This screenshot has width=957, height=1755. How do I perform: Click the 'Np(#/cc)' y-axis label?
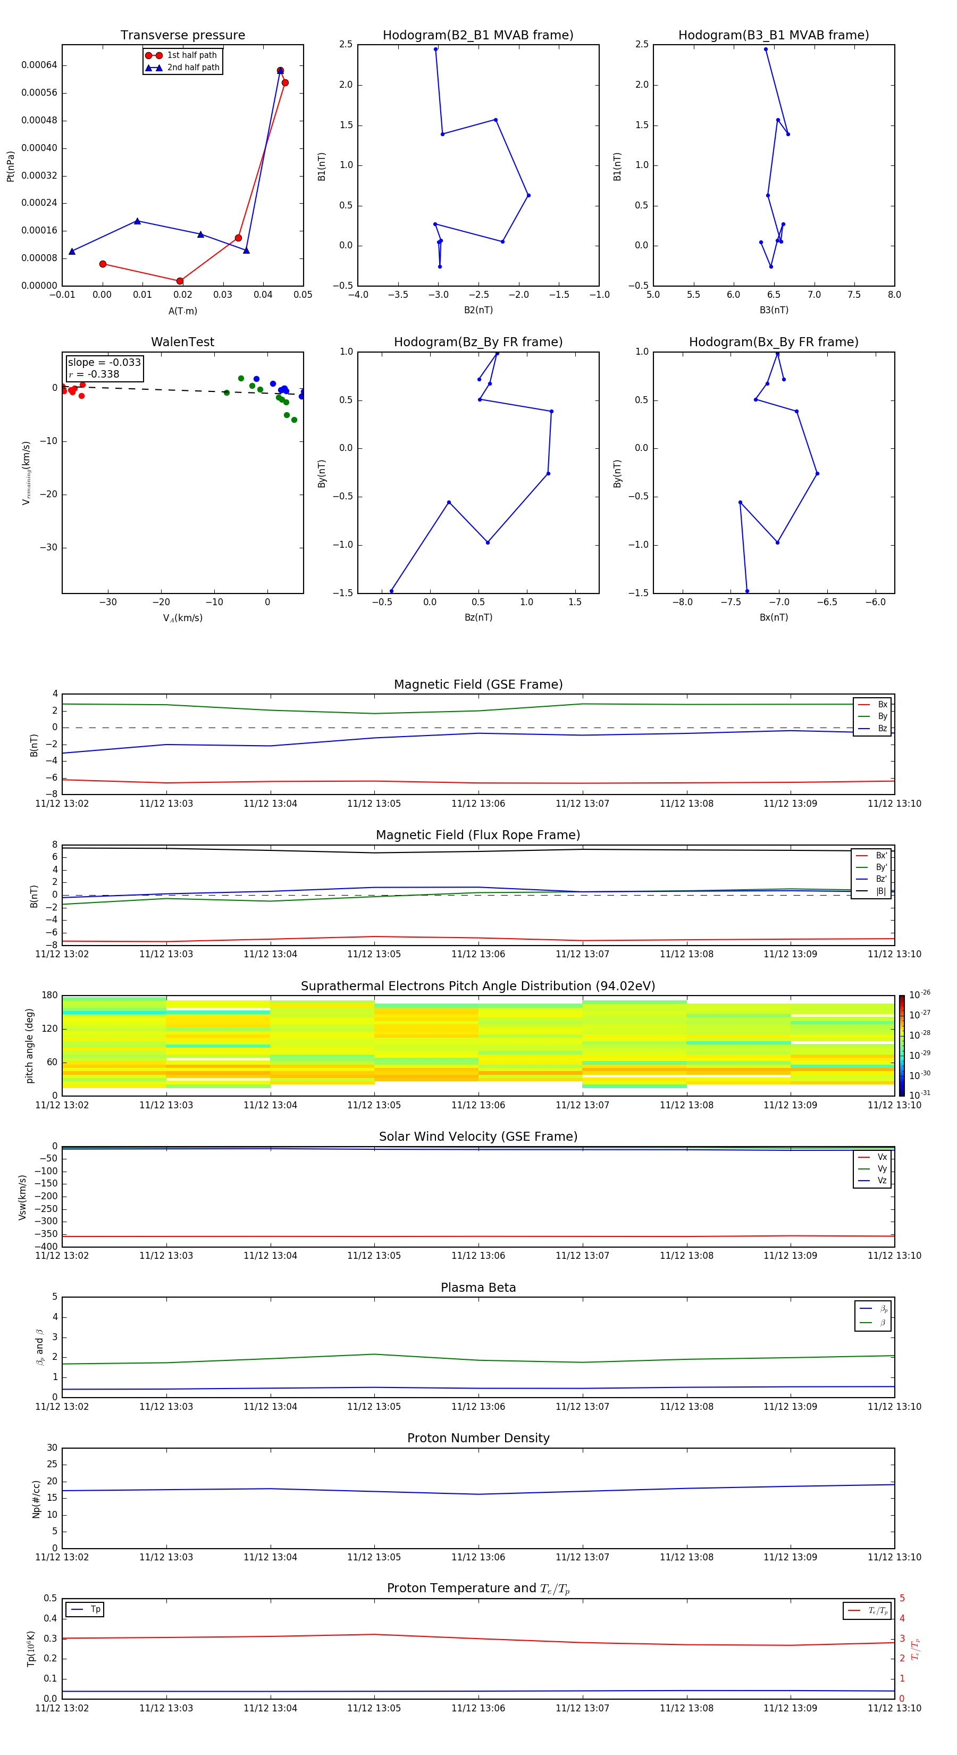point(36,1498)
